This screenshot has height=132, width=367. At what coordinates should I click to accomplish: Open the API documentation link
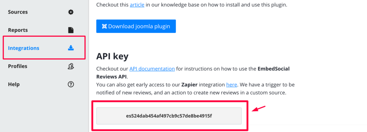152,69
